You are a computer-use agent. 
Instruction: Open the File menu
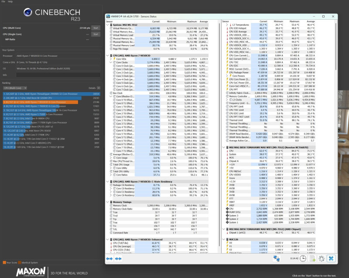[3, 1]
